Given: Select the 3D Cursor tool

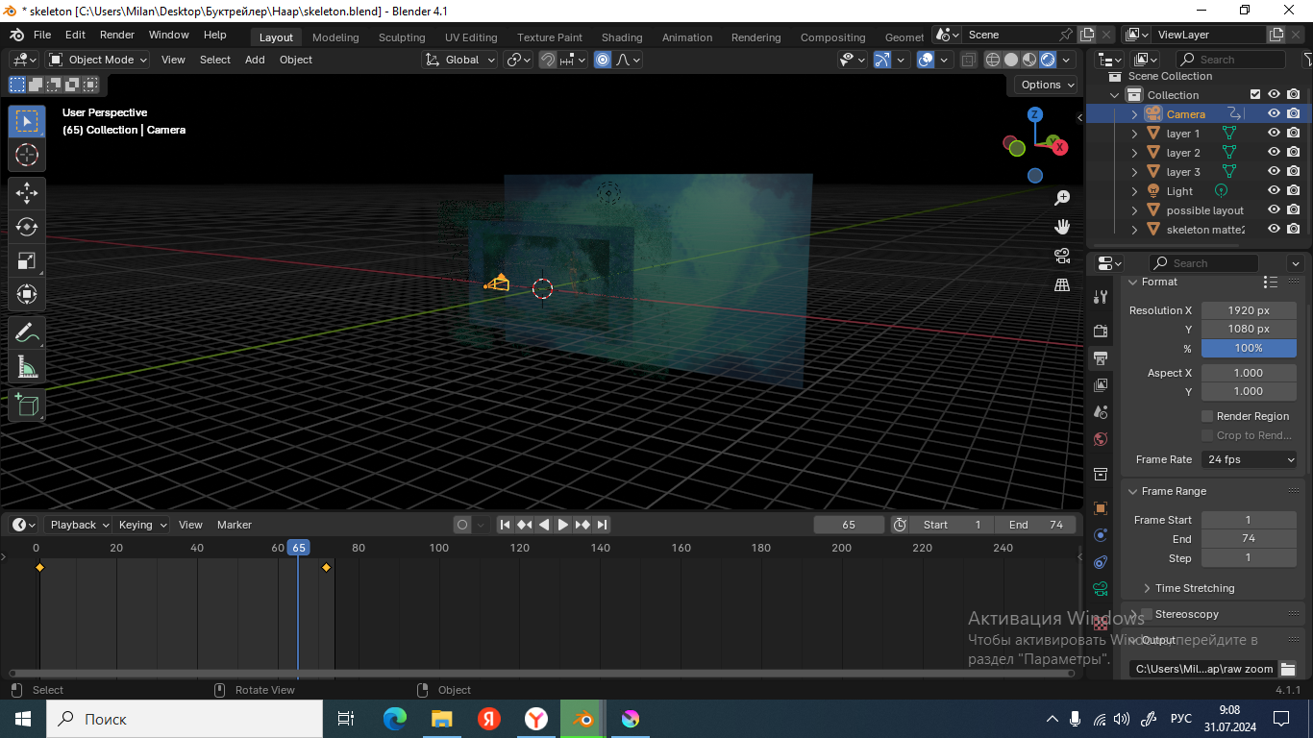Looking at the screenshot, I should (x=27, y=155).
